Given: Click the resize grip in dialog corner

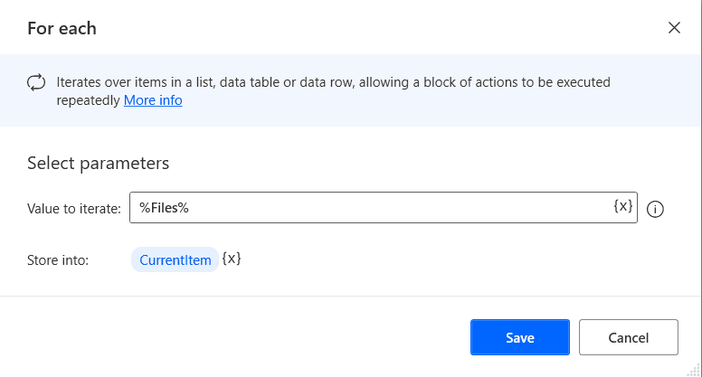Looking at the screenshot, I should pos(695,370).
